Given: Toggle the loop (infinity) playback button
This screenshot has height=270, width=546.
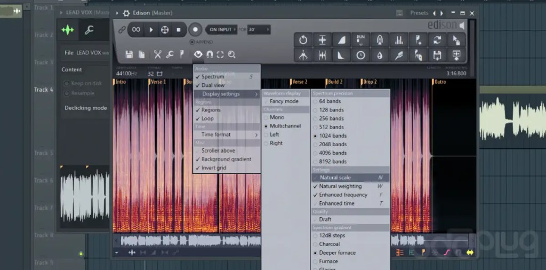Looking at the screenshot, I should 136,29.
